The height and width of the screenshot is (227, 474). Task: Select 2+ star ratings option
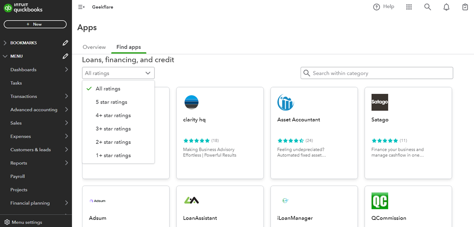pyautogui.click(x=118, y=142)
